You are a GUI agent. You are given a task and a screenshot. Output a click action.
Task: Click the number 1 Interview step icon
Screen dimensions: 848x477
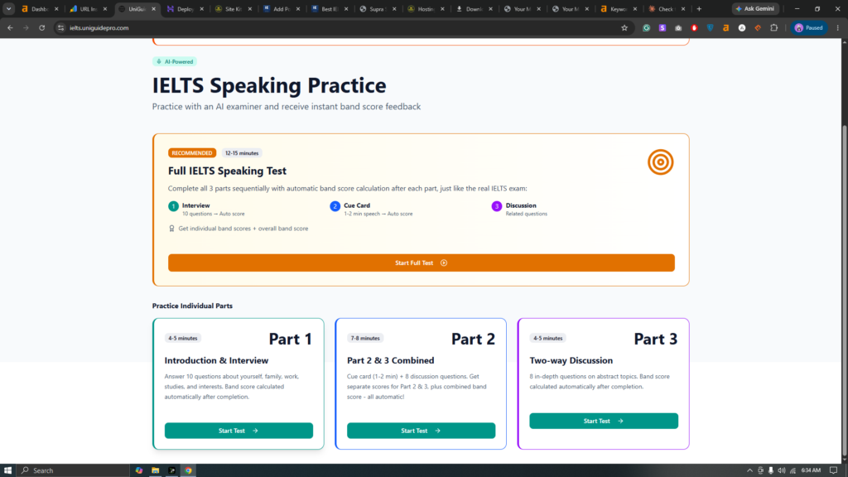pos(173,206)
